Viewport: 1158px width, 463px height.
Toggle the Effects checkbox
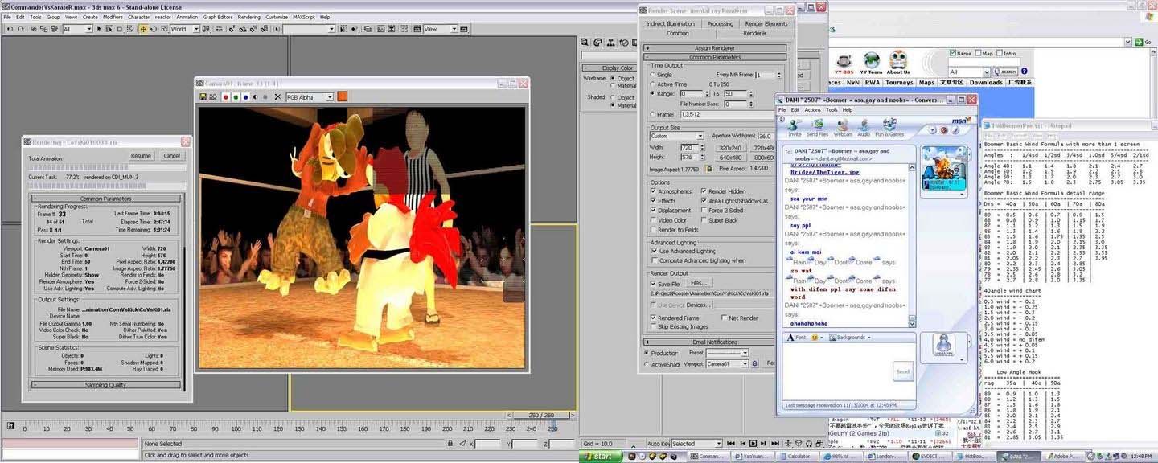653,201
